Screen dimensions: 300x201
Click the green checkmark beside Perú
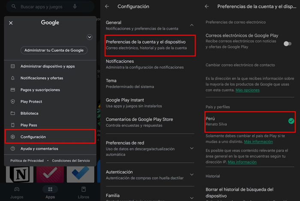click(291, 121)
